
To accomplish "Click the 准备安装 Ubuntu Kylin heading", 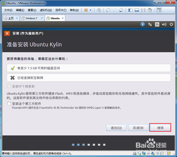I will pyautogui.click(x=34, y=44).
